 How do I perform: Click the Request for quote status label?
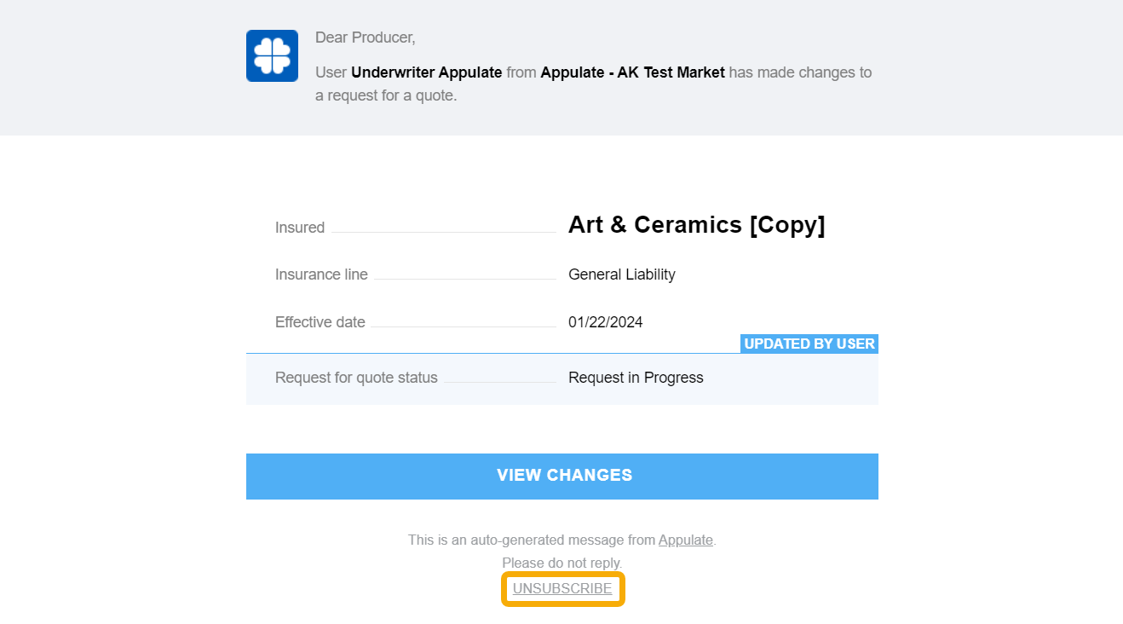(x=356, y=378)
